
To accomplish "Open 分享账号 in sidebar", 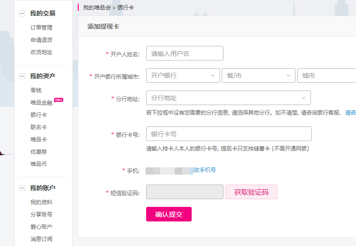I will [x=41, y=214].
